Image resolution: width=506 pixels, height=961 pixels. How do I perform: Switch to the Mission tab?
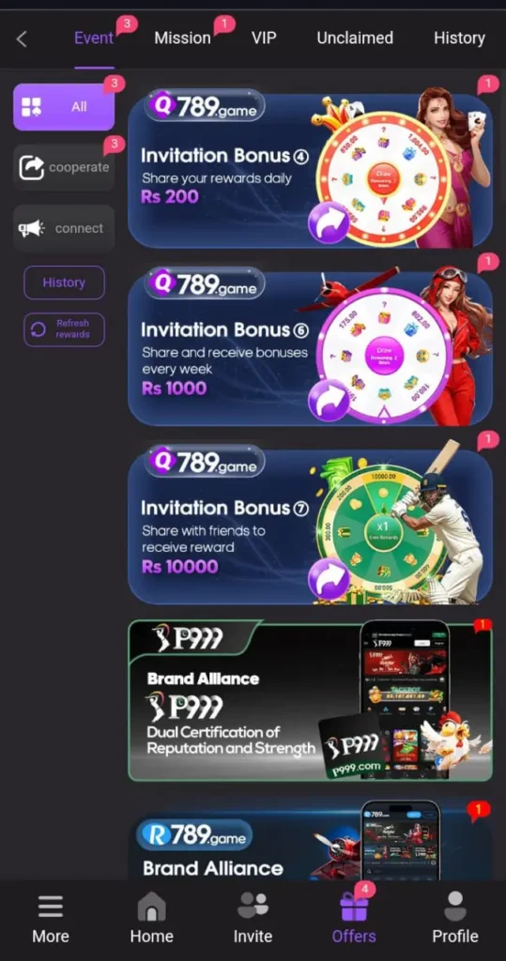tap(182, 38)
